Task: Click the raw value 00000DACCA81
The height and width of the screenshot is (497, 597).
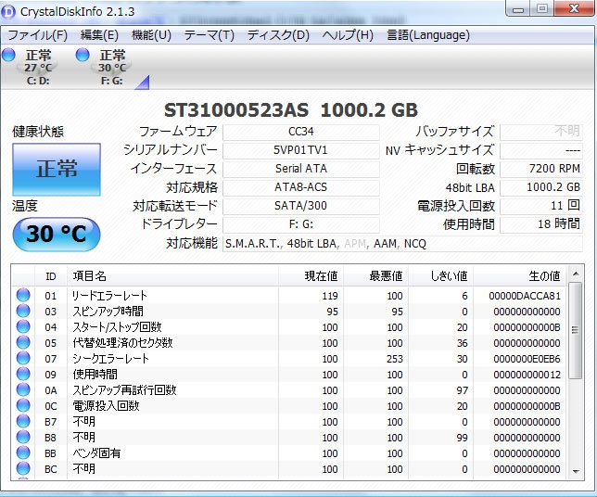Action: pyautogui.click(x=525, y=296)
